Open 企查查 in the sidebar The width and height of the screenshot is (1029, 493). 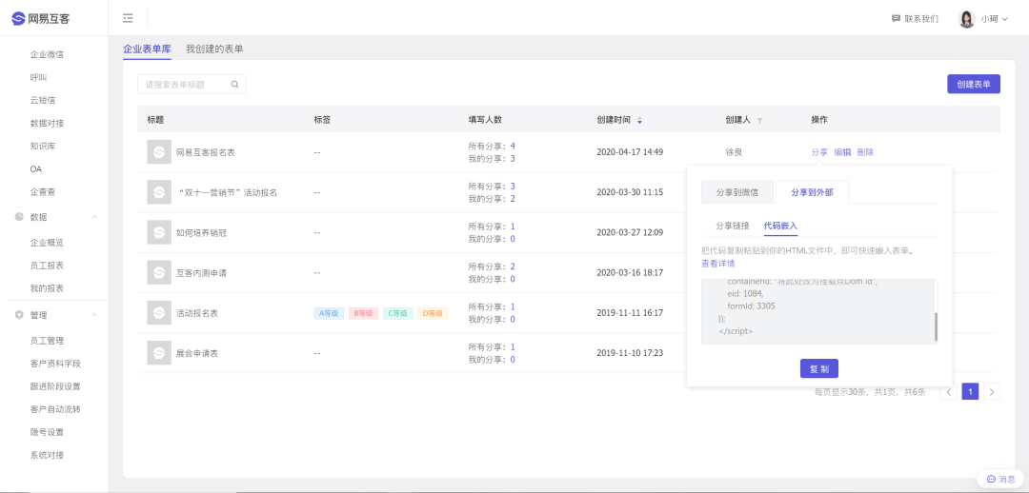43,192
